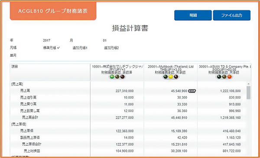260x158 pixels.
Task: Click the cell value 104,900,000
Action: 124,151
